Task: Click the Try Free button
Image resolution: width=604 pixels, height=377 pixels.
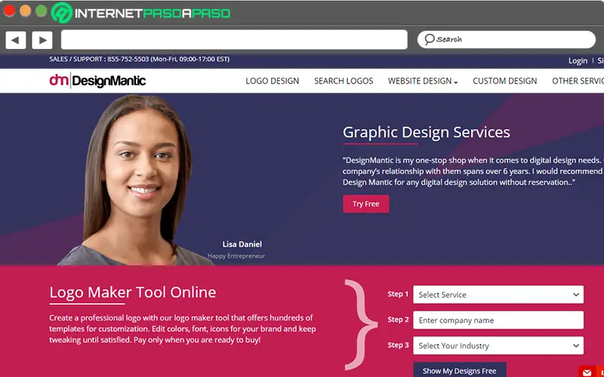Action: click(x=366, y=204)
